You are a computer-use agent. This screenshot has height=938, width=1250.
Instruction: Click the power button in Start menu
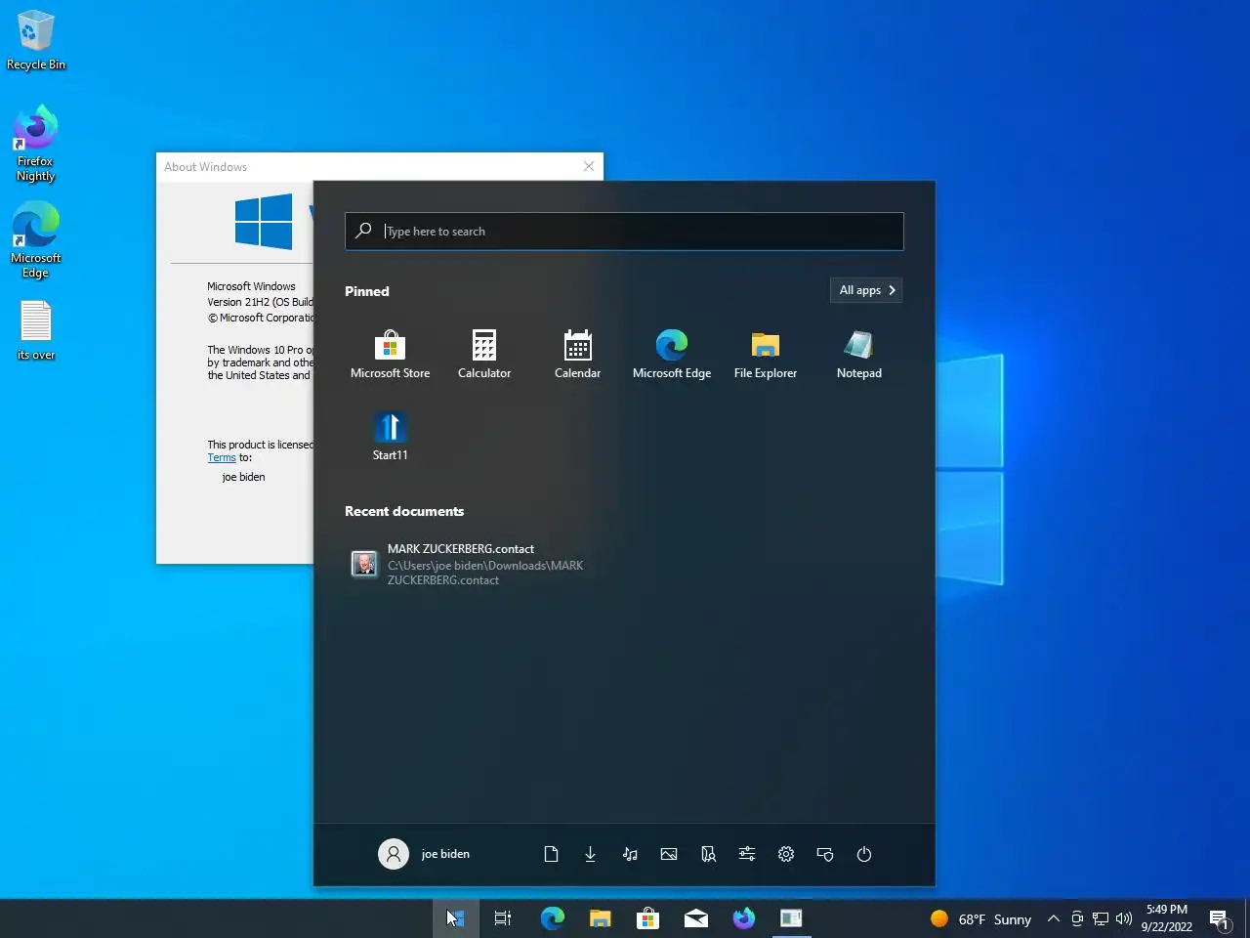[864, 854]
